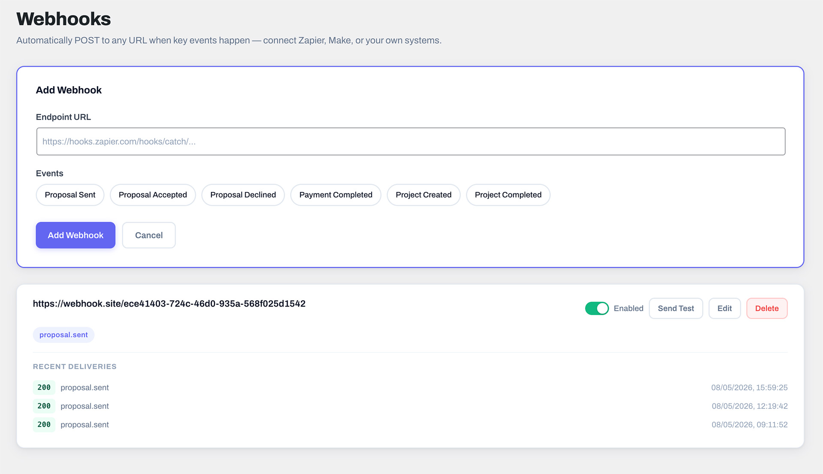The width and height of the screenshot is (823, 474).
Task: Click the Automatically POST description text
Action: [229, 40]
